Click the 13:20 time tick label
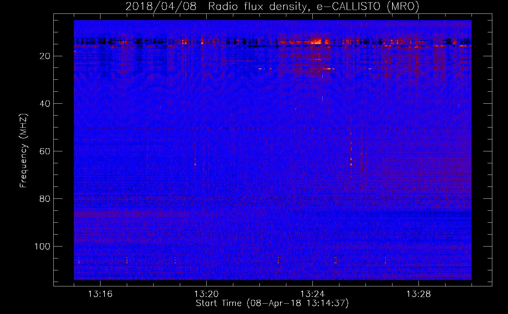 [206, 294]
